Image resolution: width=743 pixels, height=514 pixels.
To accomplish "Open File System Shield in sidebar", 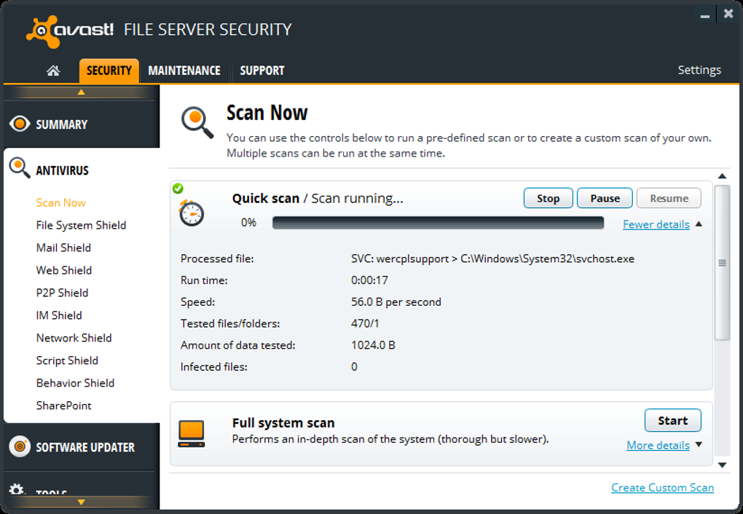I will [x=81, y=225].
